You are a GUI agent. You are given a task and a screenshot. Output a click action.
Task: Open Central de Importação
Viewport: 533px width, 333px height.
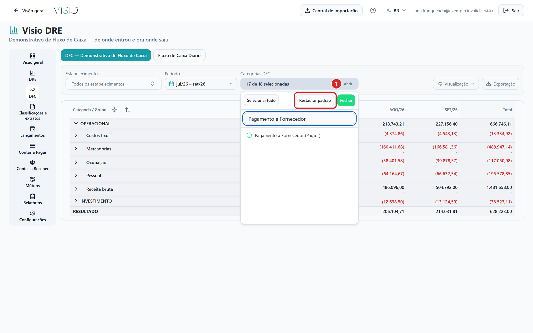(x=331, y=10)
